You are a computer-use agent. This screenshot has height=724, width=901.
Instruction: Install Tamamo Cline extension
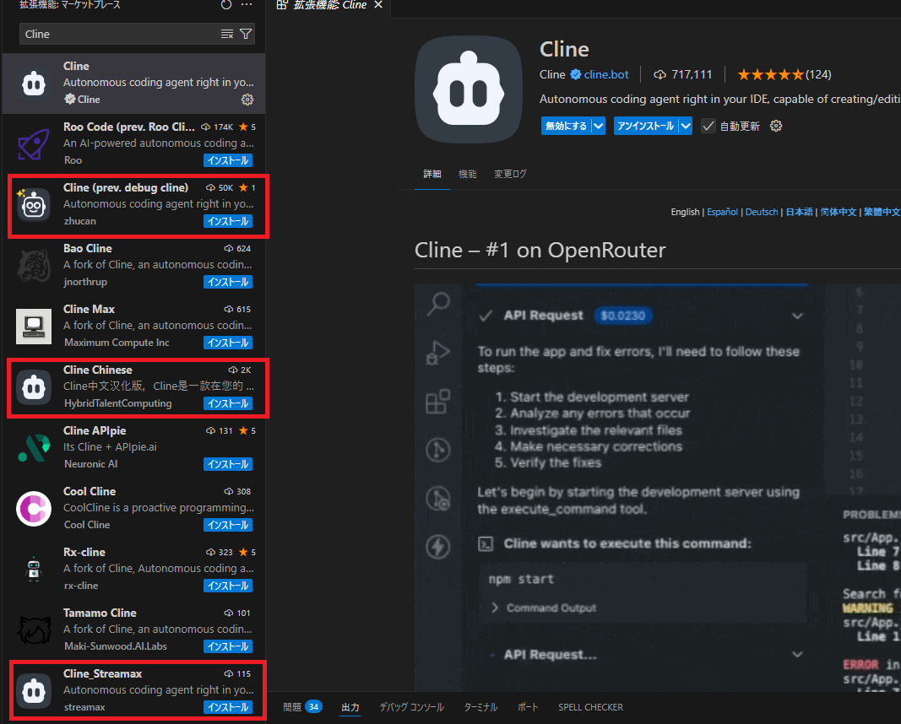pos(228,646)
